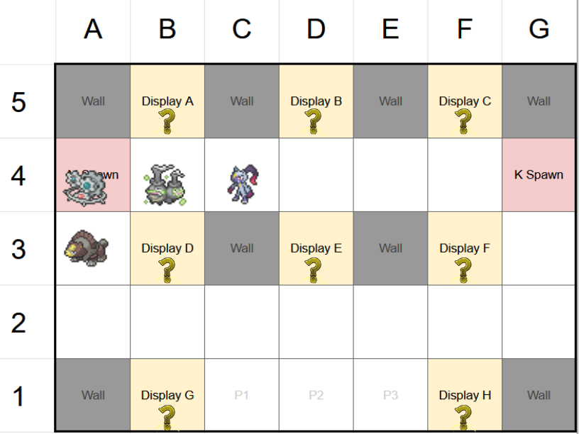Click the question mark in Display F

464,269
